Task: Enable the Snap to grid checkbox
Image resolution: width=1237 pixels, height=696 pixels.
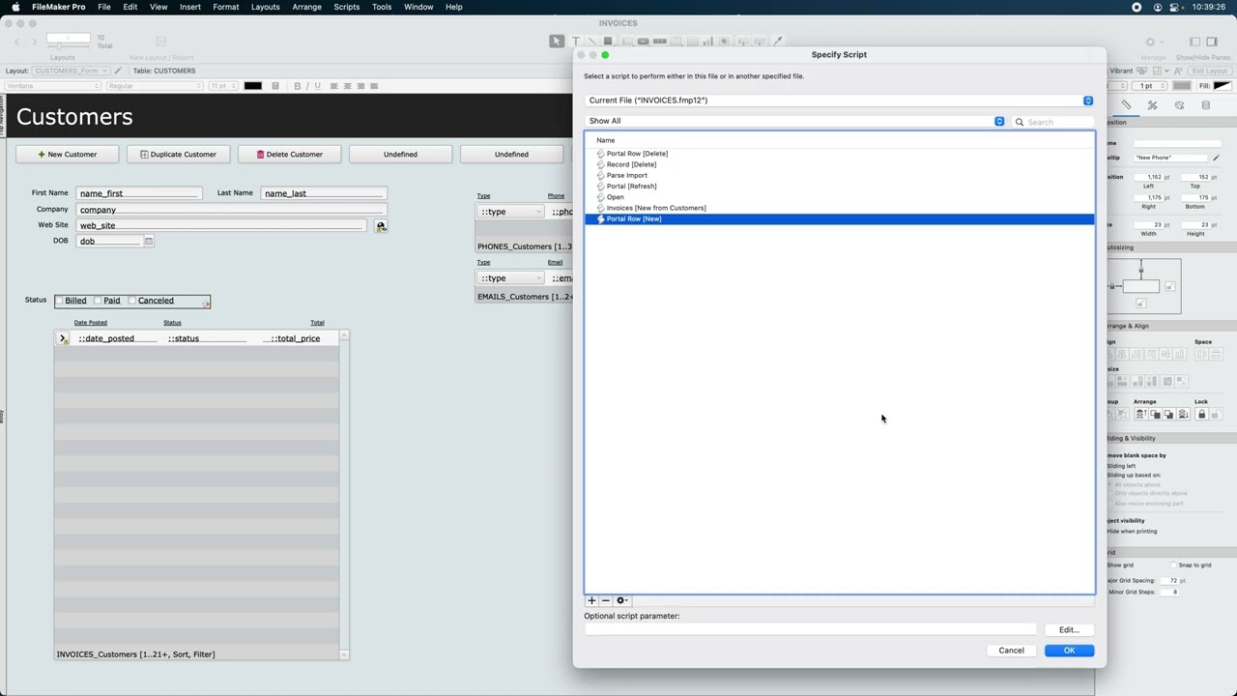Action: [x=1174, y=565]
